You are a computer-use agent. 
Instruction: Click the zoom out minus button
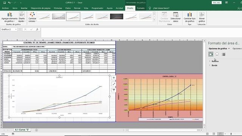225,134
